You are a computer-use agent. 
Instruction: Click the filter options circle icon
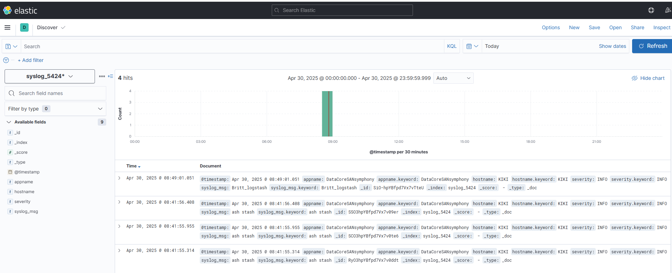(6, 60)
